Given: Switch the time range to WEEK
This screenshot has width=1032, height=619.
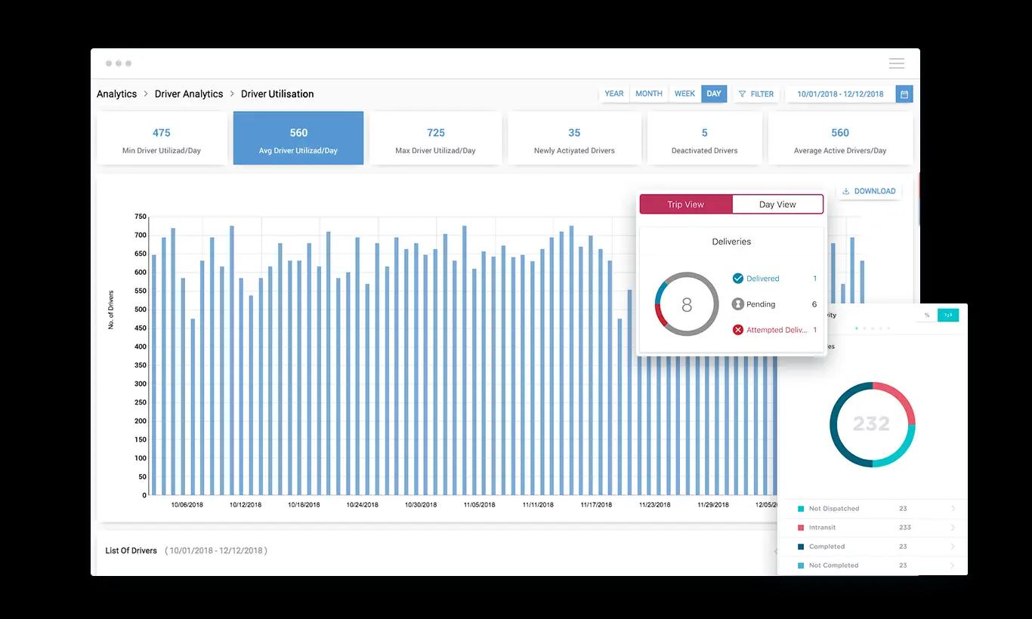Looking at the screenshot, I should 685,94.
